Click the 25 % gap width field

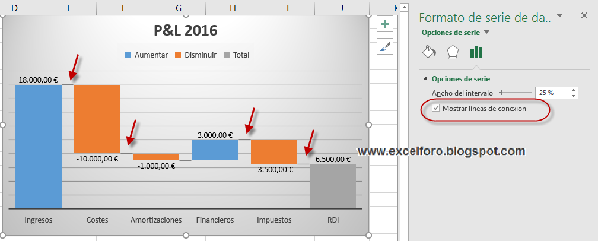coord(552,93)
